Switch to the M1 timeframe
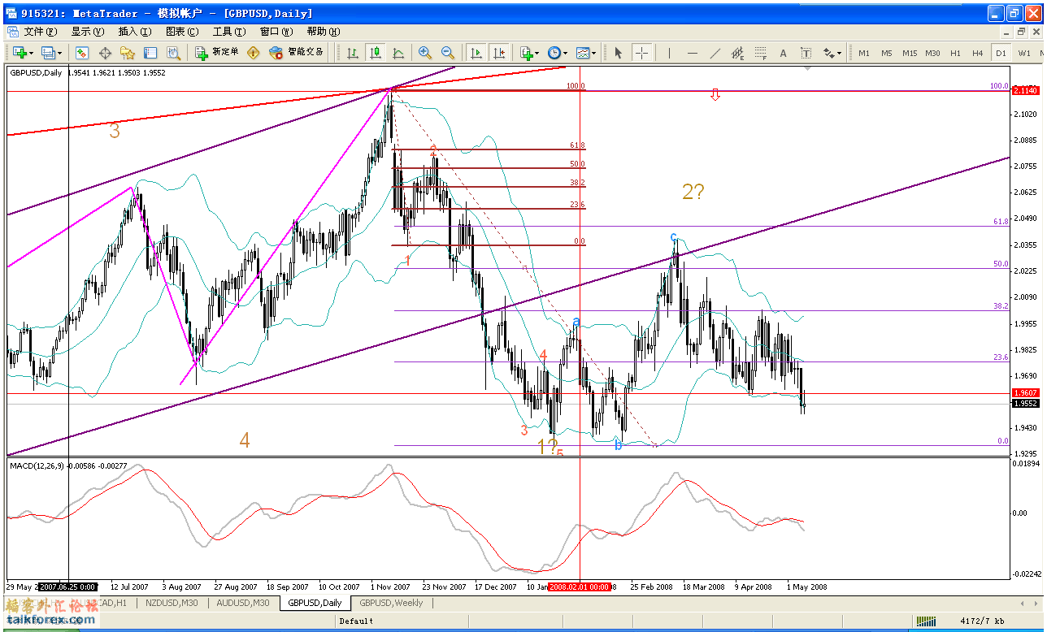 point(864,53)
